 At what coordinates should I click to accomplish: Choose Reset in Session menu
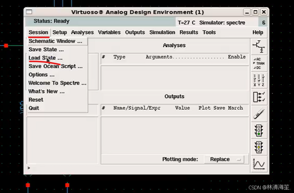(x=57, y=100)
